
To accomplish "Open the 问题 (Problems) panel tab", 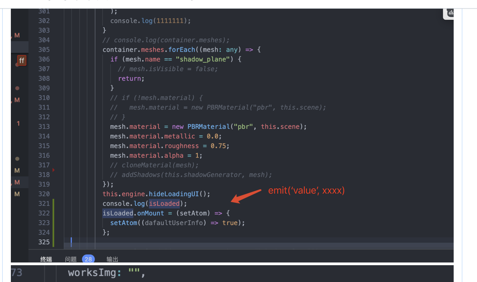I will (70, 259).
